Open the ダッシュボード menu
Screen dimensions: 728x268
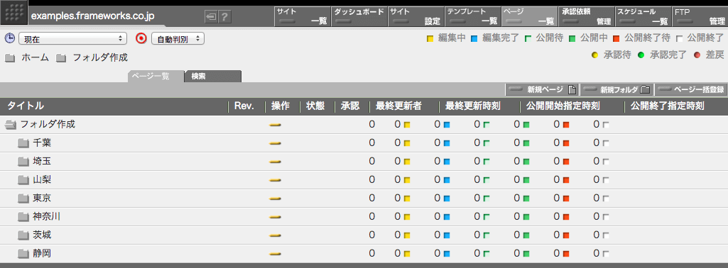pos(359,16)
